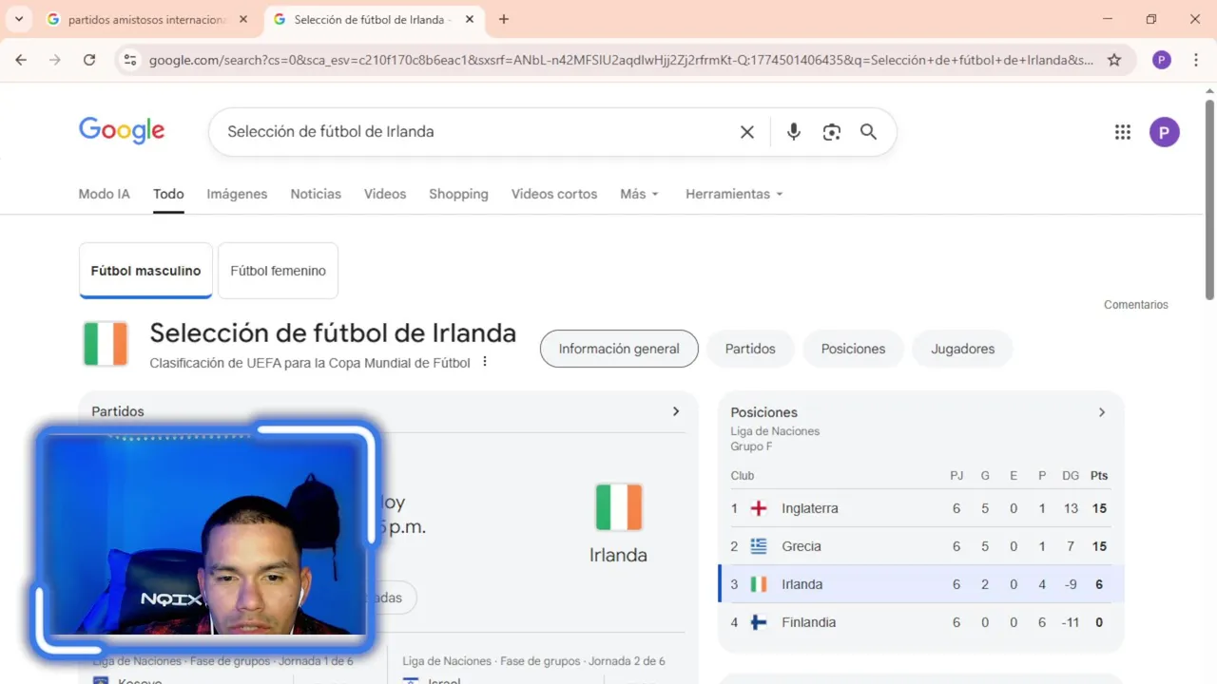Open Google apps grid
Viewport: 1217px width, 684px height.
(1123, 132)
